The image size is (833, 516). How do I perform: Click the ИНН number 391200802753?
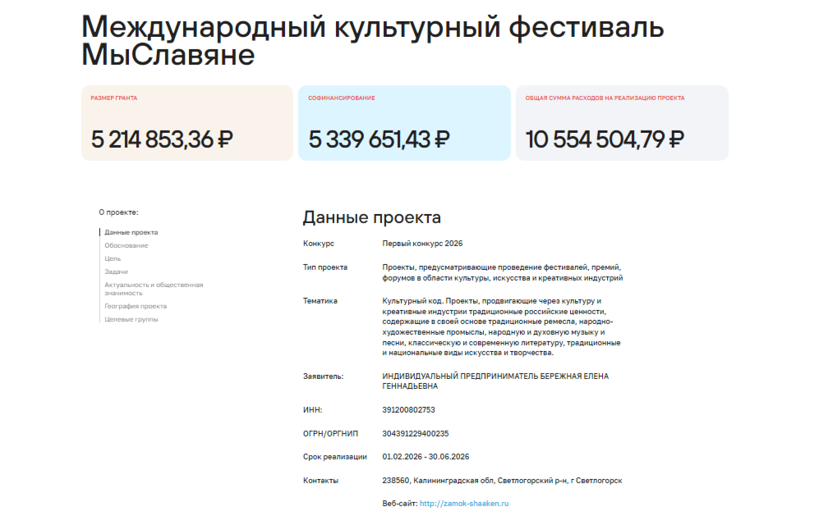pyautogui.click(x=408, y=409)
